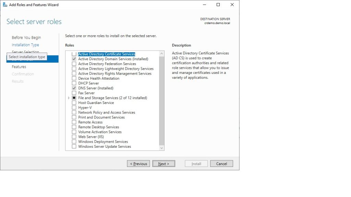Viewport: 351px width, 197px height.
Task: Click the roles list scrollbar thumb
Action: [x=162, y=101]
